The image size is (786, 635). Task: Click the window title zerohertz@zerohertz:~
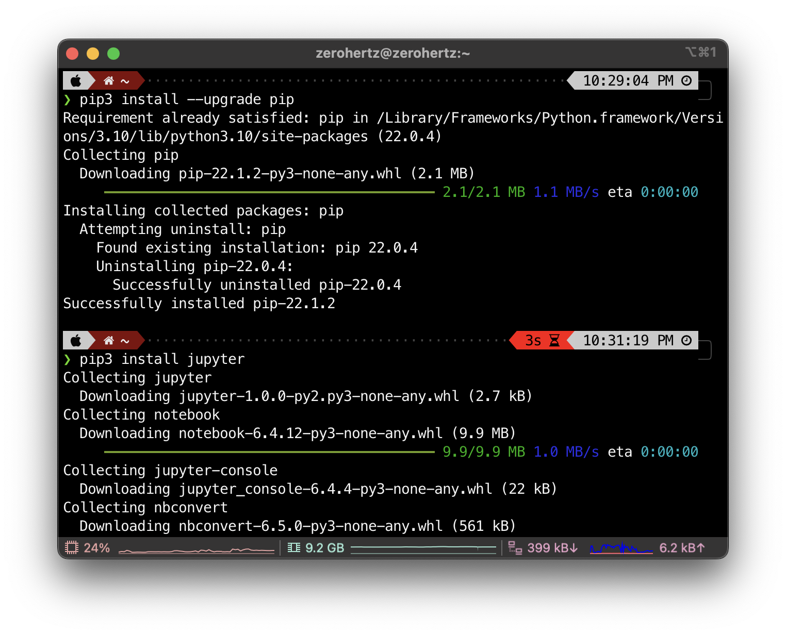pos(393,53)
